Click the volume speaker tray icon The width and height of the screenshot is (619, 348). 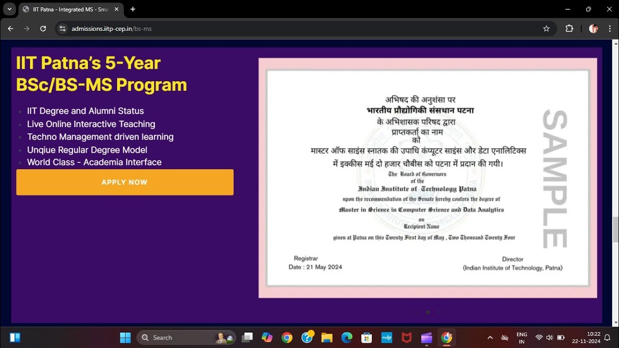tap(550, 337)
